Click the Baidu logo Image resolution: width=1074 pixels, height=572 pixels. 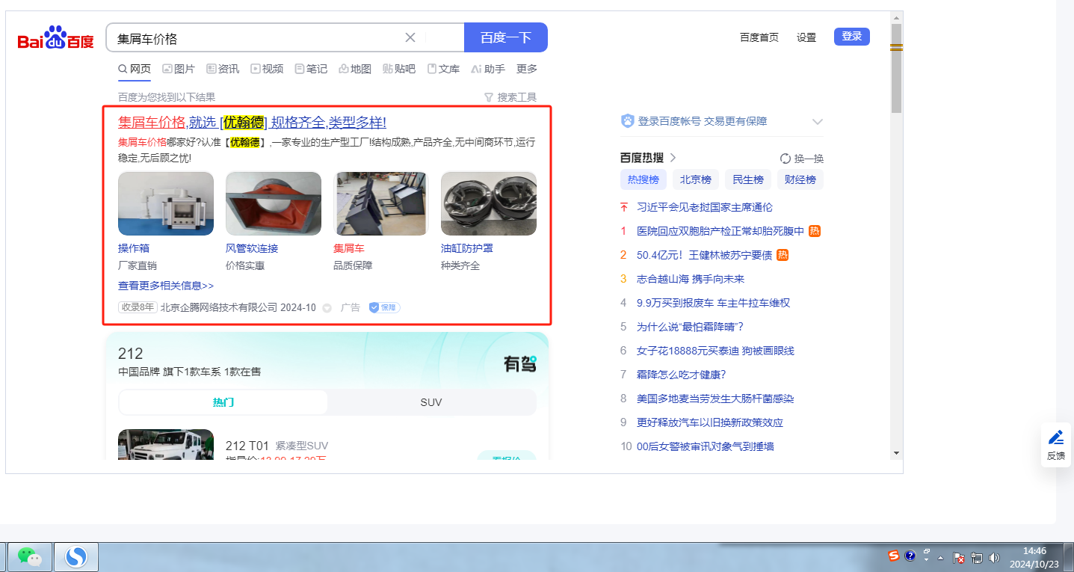point(56,37)
